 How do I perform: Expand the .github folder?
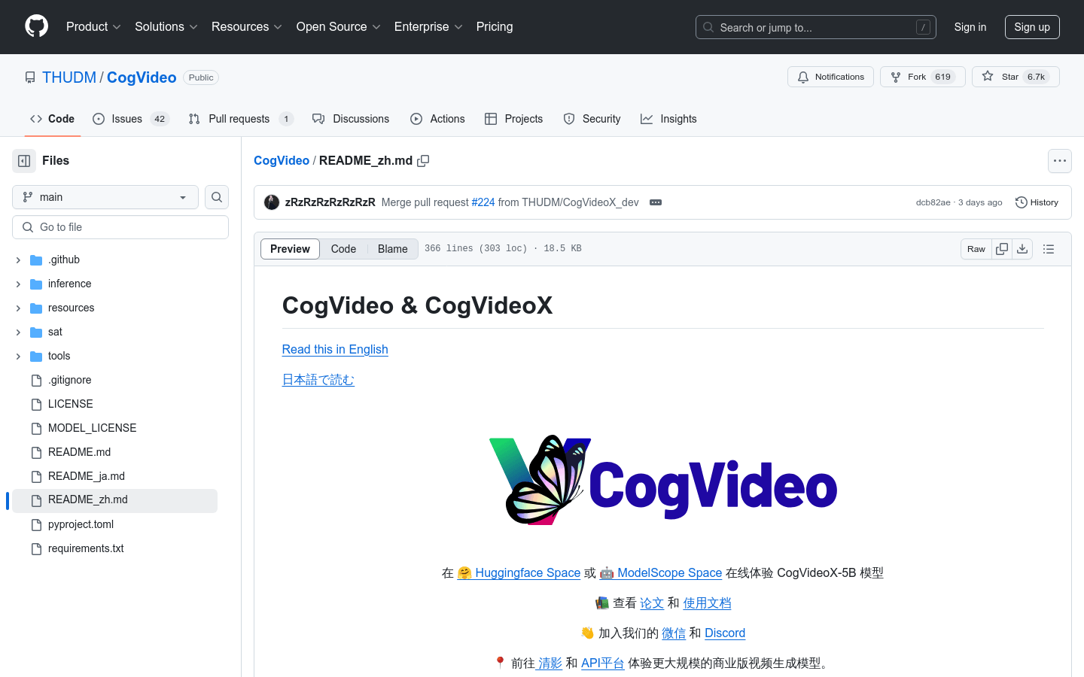[x=18, y=260]
